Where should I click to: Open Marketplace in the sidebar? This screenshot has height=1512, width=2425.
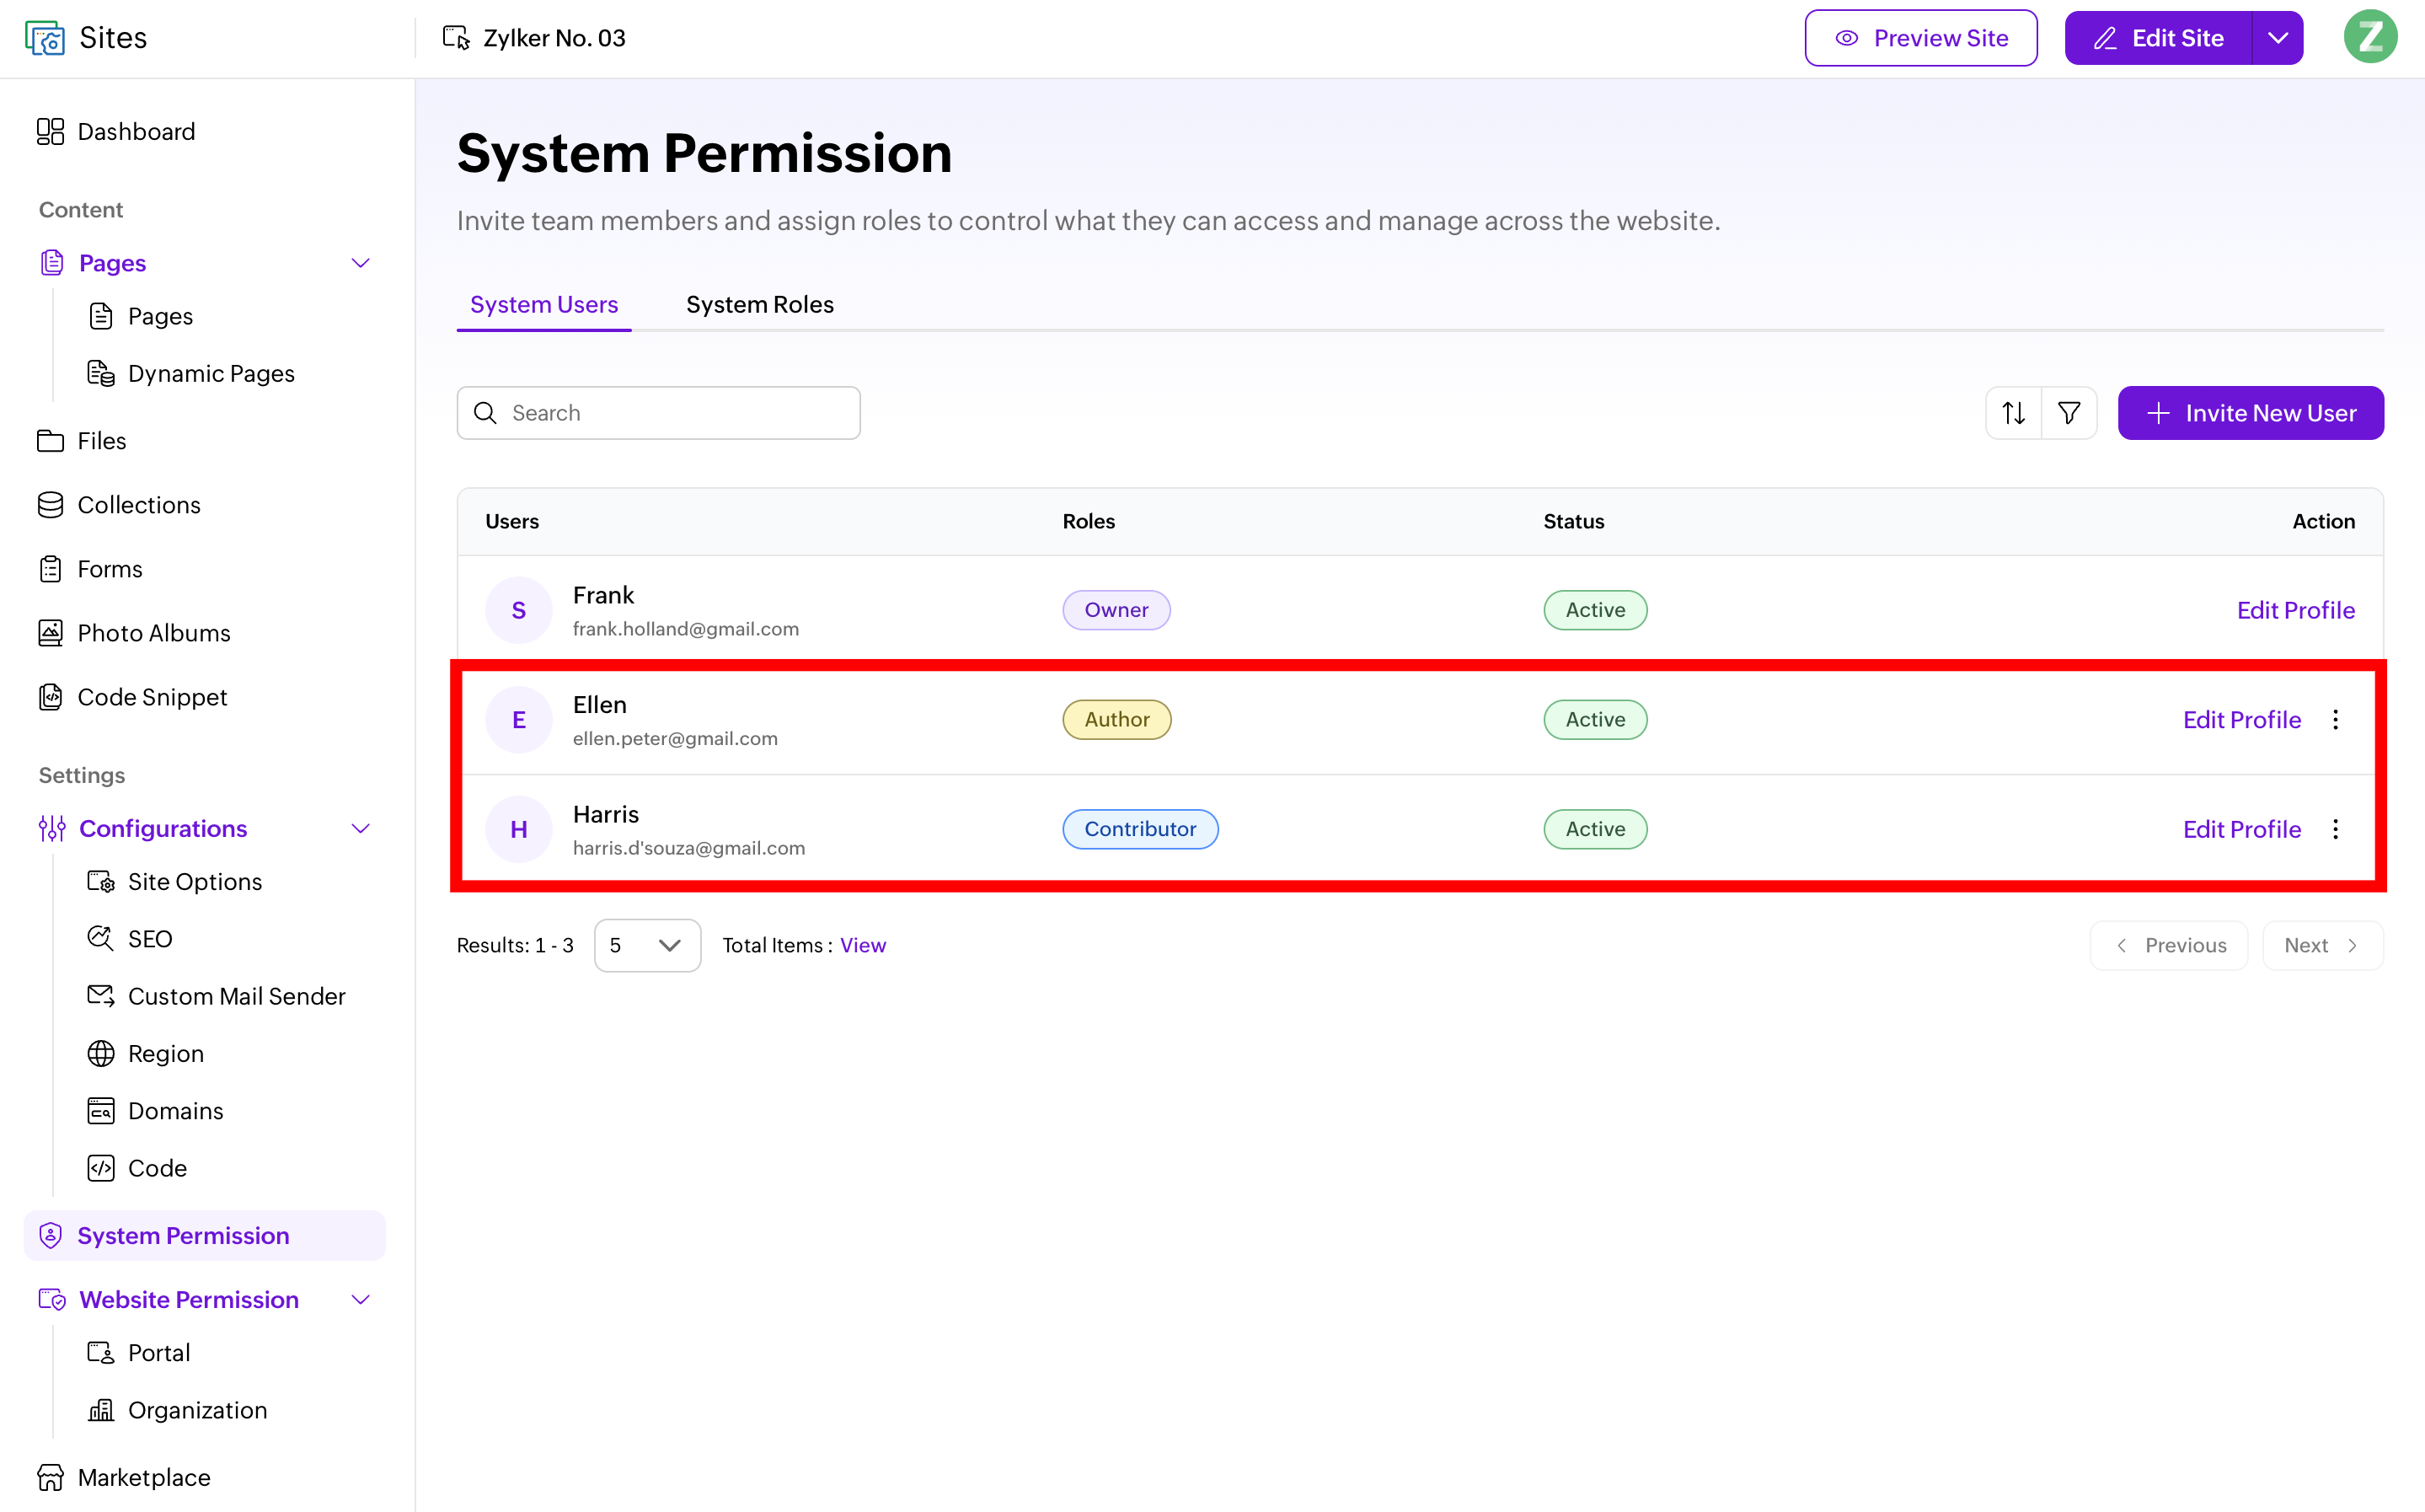point(124,1477)
